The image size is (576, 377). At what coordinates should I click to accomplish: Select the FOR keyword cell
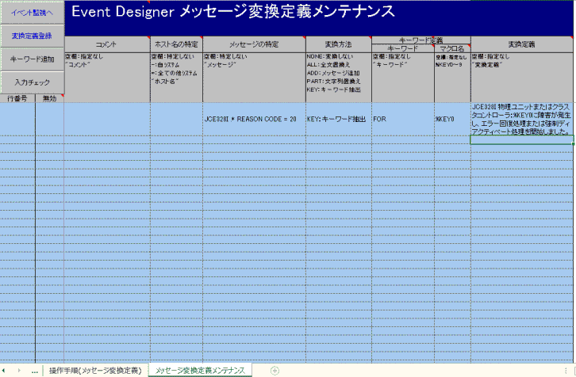click(x=403, y=119)
